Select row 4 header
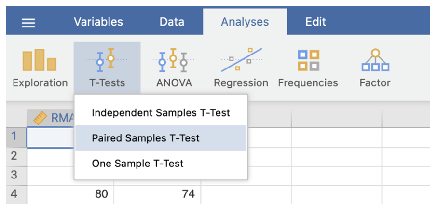 pos(15,194)
